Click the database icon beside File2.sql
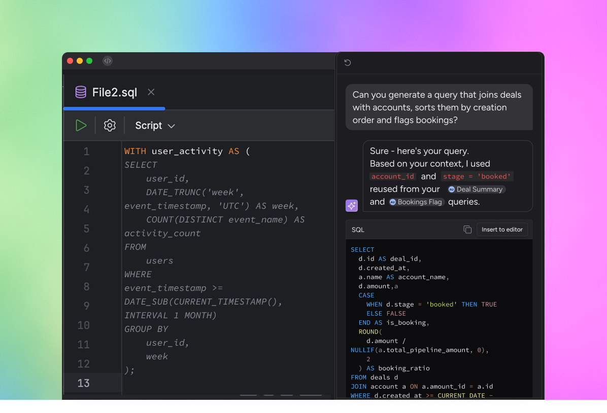Screen dimensions: 607x413 pos(81,92)
